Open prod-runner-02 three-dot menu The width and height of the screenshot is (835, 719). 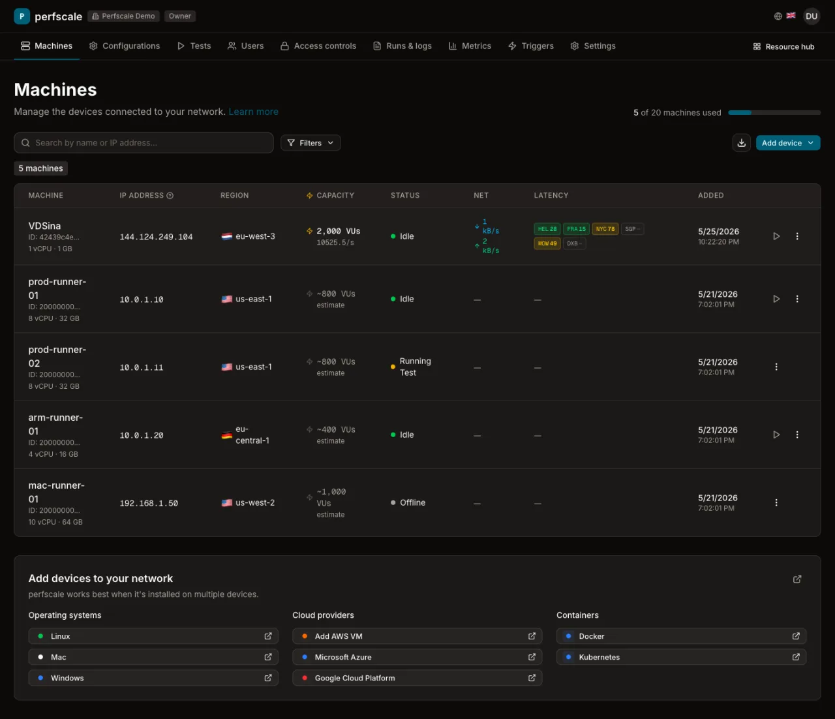point(776,367)
